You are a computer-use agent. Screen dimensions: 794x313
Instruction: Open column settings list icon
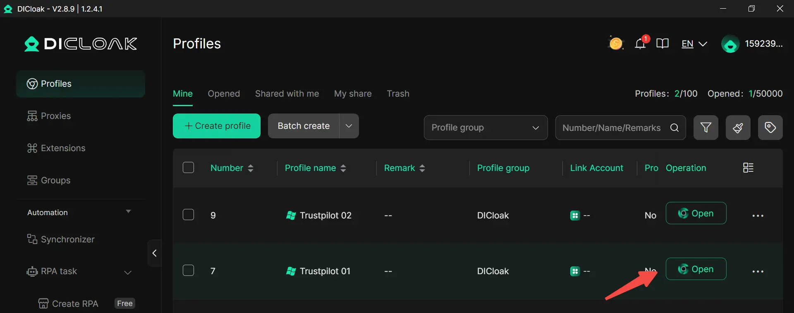(x=748, y=168)
